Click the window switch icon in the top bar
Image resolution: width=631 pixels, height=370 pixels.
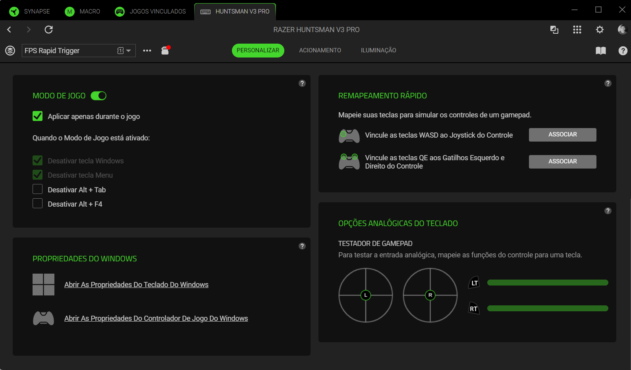pos(554,30)
